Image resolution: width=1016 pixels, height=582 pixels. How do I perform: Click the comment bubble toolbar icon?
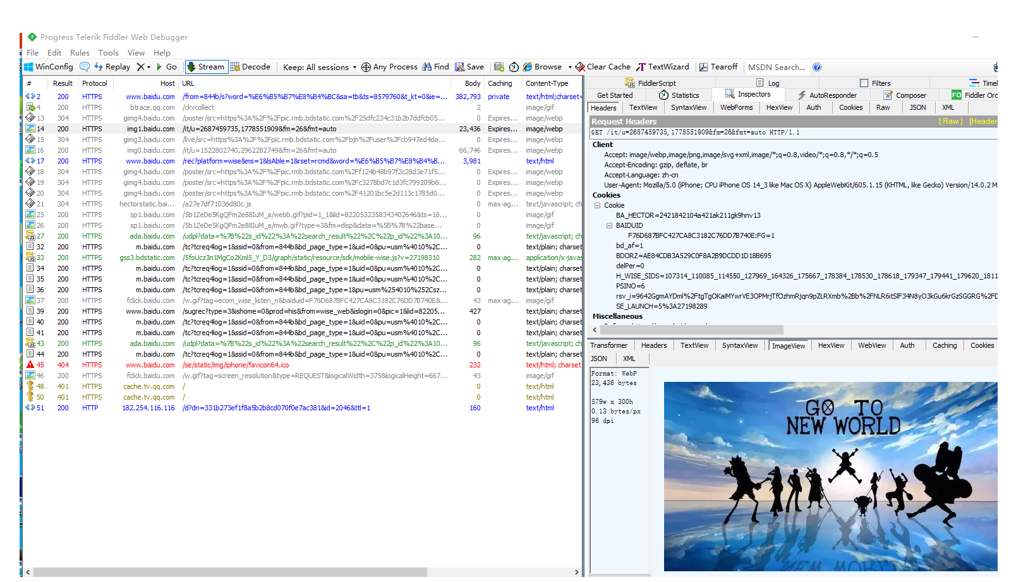tap(85, 67)
